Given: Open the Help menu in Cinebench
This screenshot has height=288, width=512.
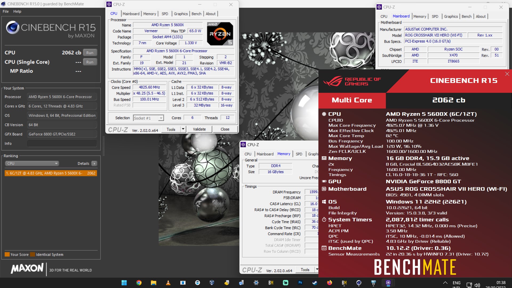Looking at the screenshot, I should click(x=17, y=11).
